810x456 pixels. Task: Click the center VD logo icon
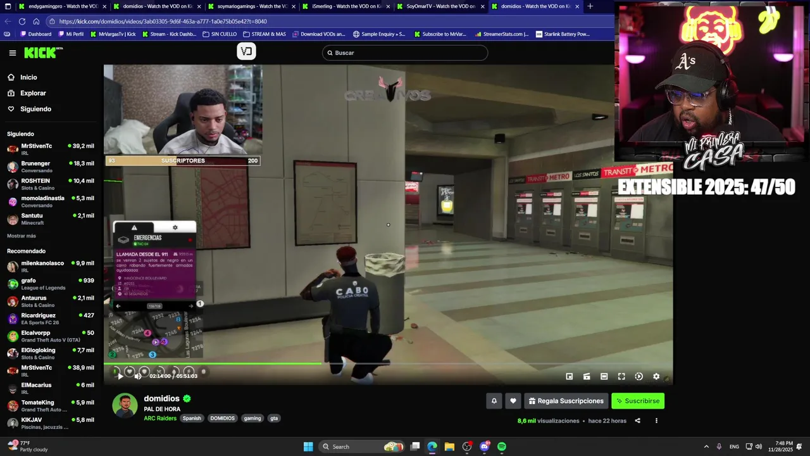click(x=246, y=52)
